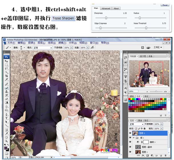Open the Paragraph panel icon
The width and height of the screenshot is (174, 160).
(126, 92)
